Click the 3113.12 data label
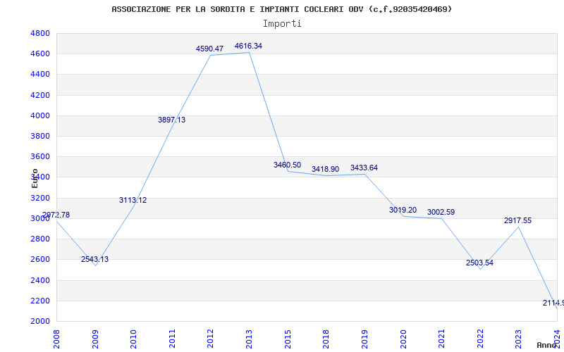This screenshot has width=564, height=352. 133,201
